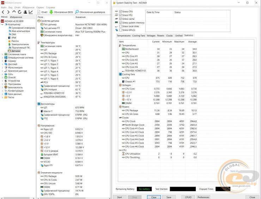The width and height of the screenshot is (261, 199).
Task: Open the Preferences button
Action: [x=203, y=197]
